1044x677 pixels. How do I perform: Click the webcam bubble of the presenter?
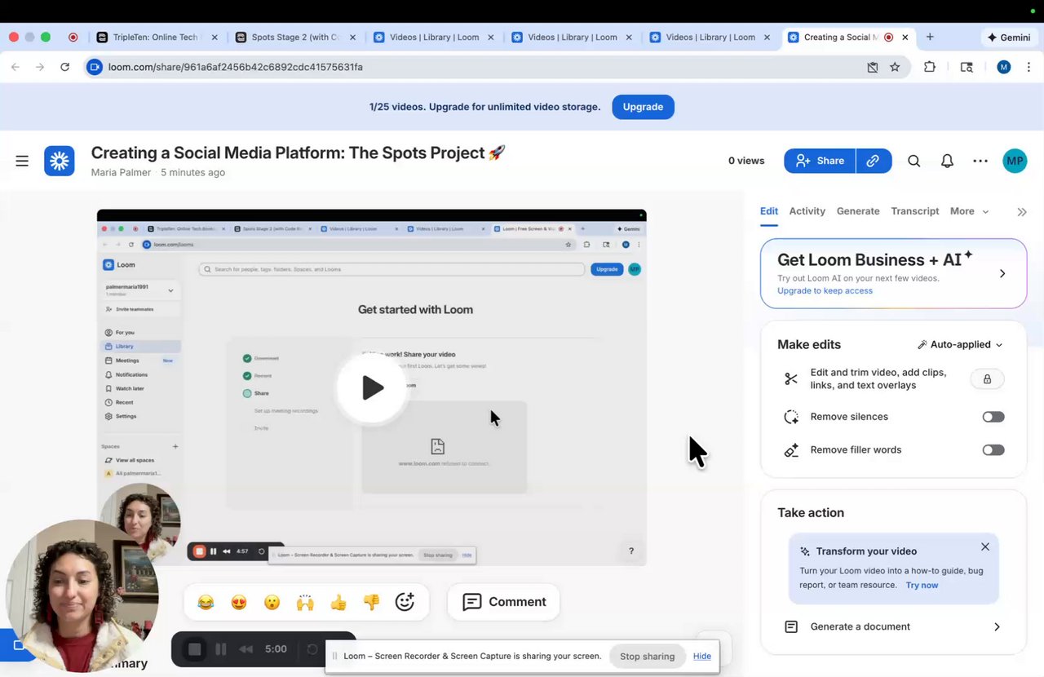pos(82,596)
